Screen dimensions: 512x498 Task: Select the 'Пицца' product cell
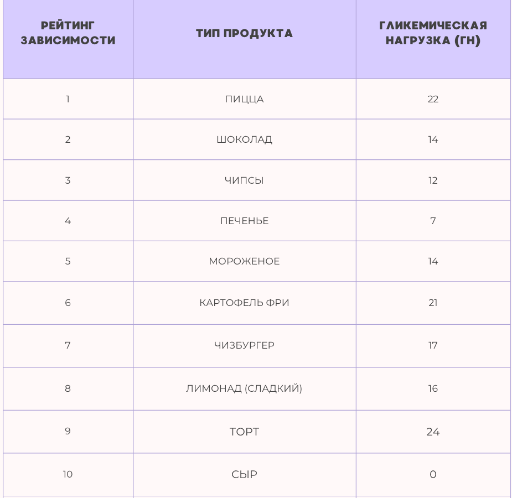click(244, 99)
